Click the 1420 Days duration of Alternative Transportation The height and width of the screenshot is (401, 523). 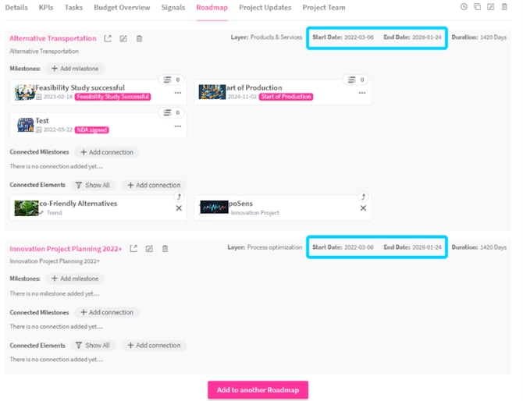click(493, 37)
